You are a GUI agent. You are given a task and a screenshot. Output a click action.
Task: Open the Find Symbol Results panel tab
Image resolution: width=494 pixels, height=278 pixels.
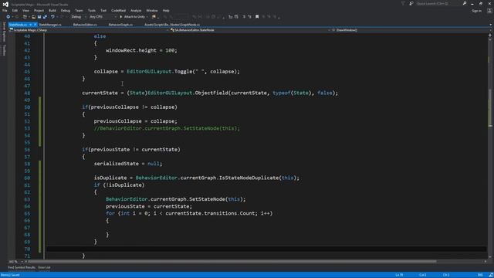pos(22,268)
